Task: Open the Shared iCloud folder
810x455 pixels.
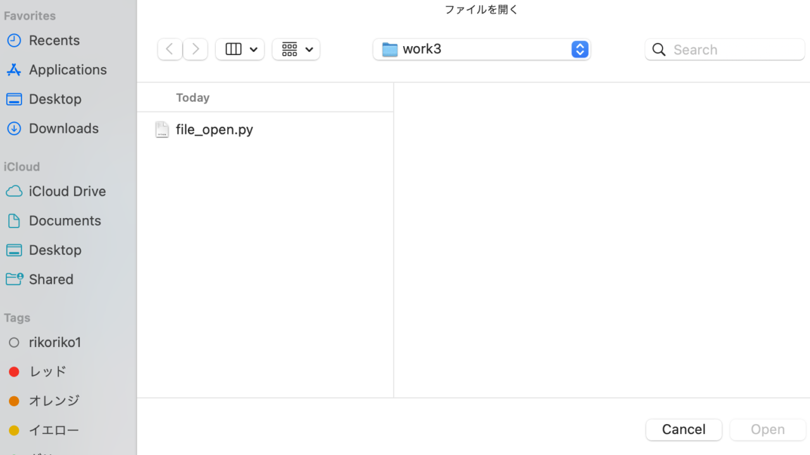Action: pyautogui.click(x=51, y=279)
